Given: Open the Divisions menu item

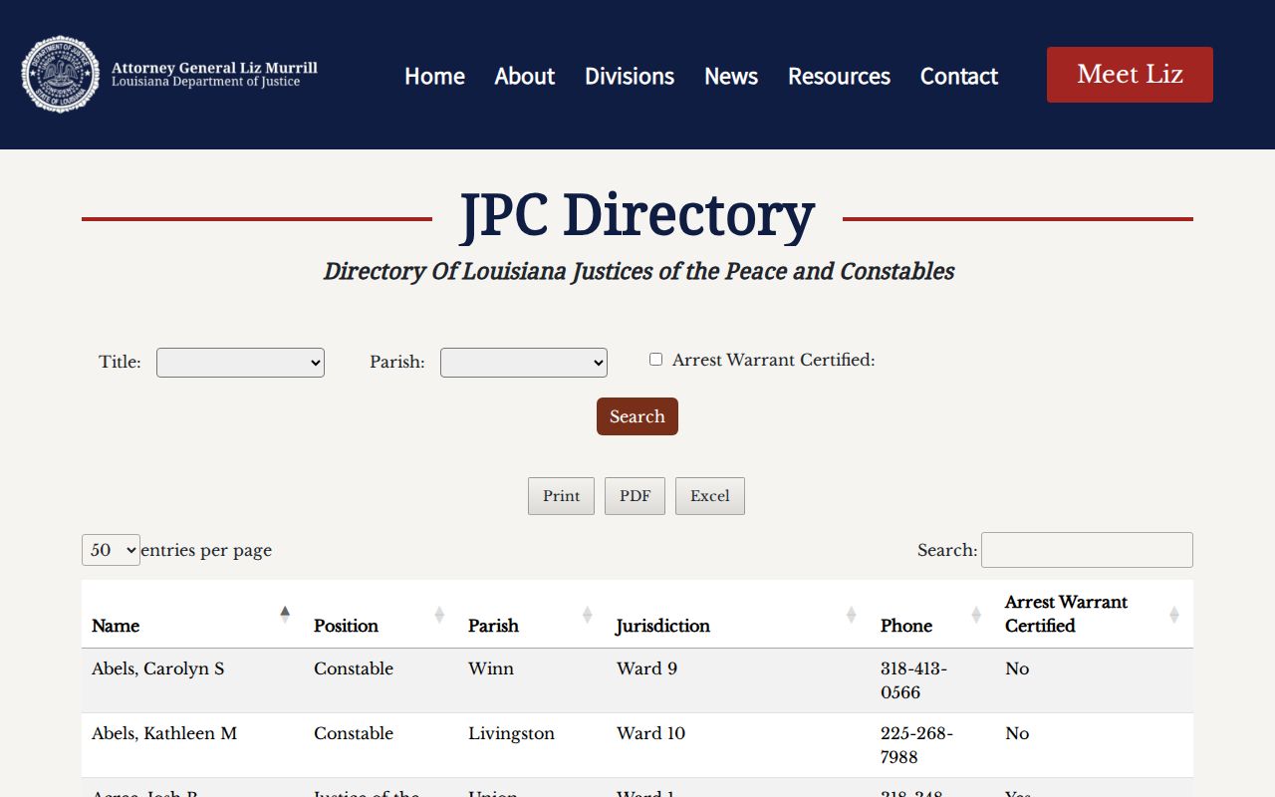Looking at the screenshot, I should tap(630, 76).
